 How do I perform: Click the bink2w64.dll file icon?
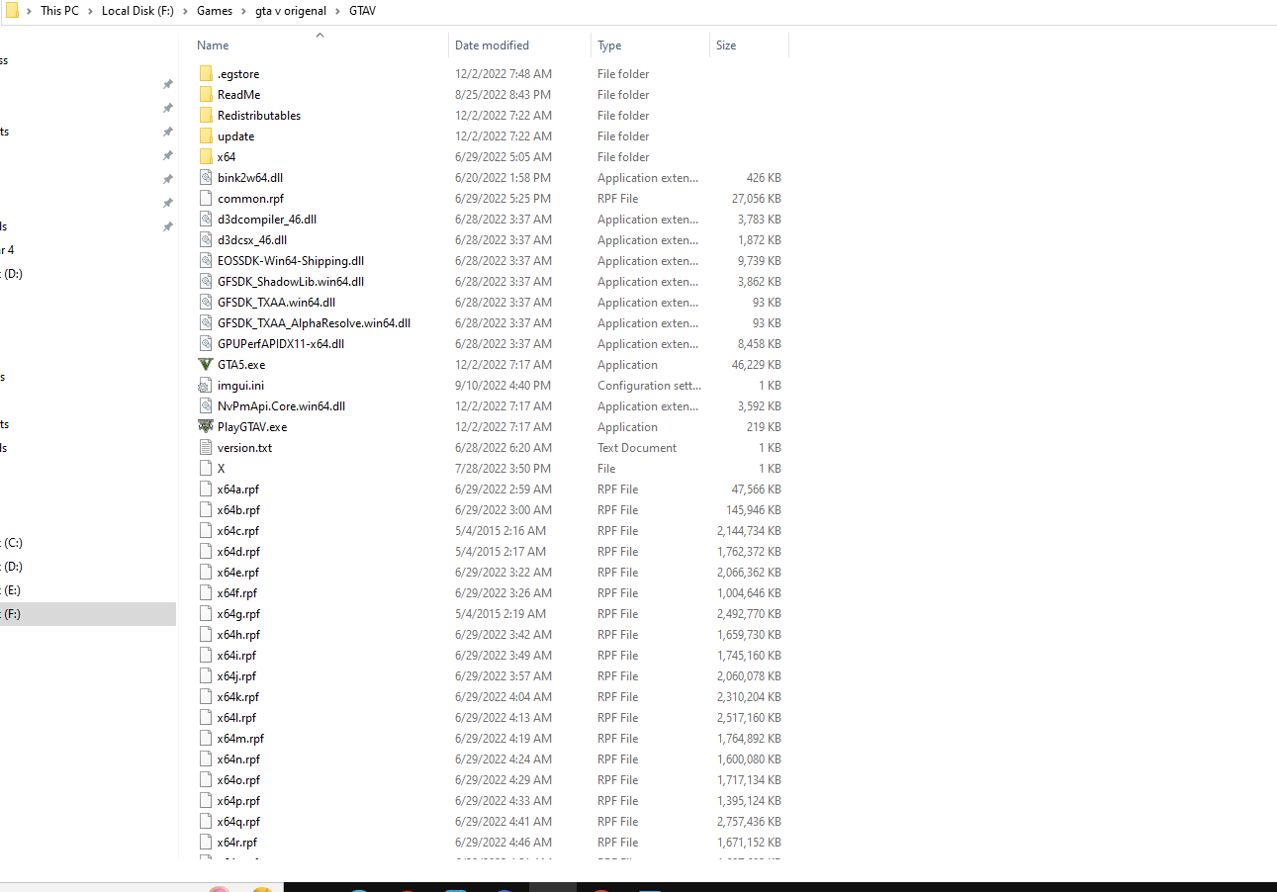click(x=206, y=177)
